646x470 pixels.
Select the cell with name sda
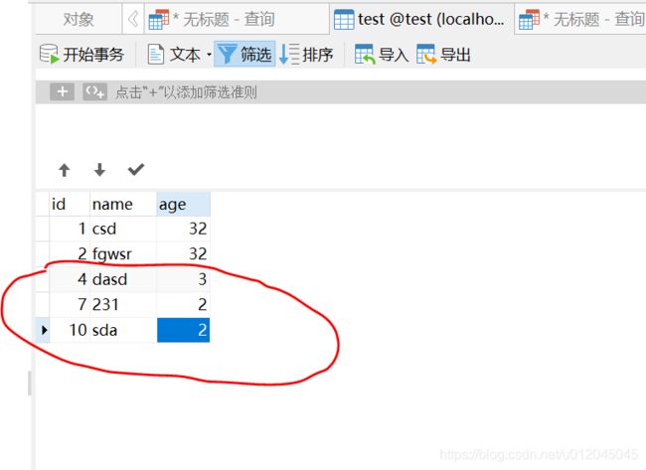(x=123, y=330)
